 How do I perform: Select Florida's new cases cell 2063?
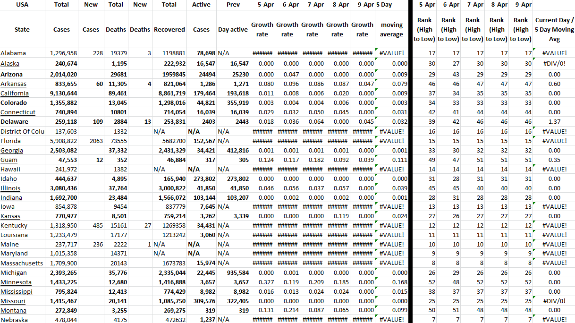point(91,141)
